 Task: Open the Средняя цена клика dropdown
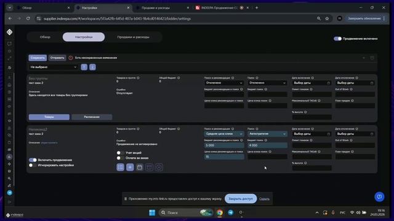pyautogui.click(x=223, y=134)
